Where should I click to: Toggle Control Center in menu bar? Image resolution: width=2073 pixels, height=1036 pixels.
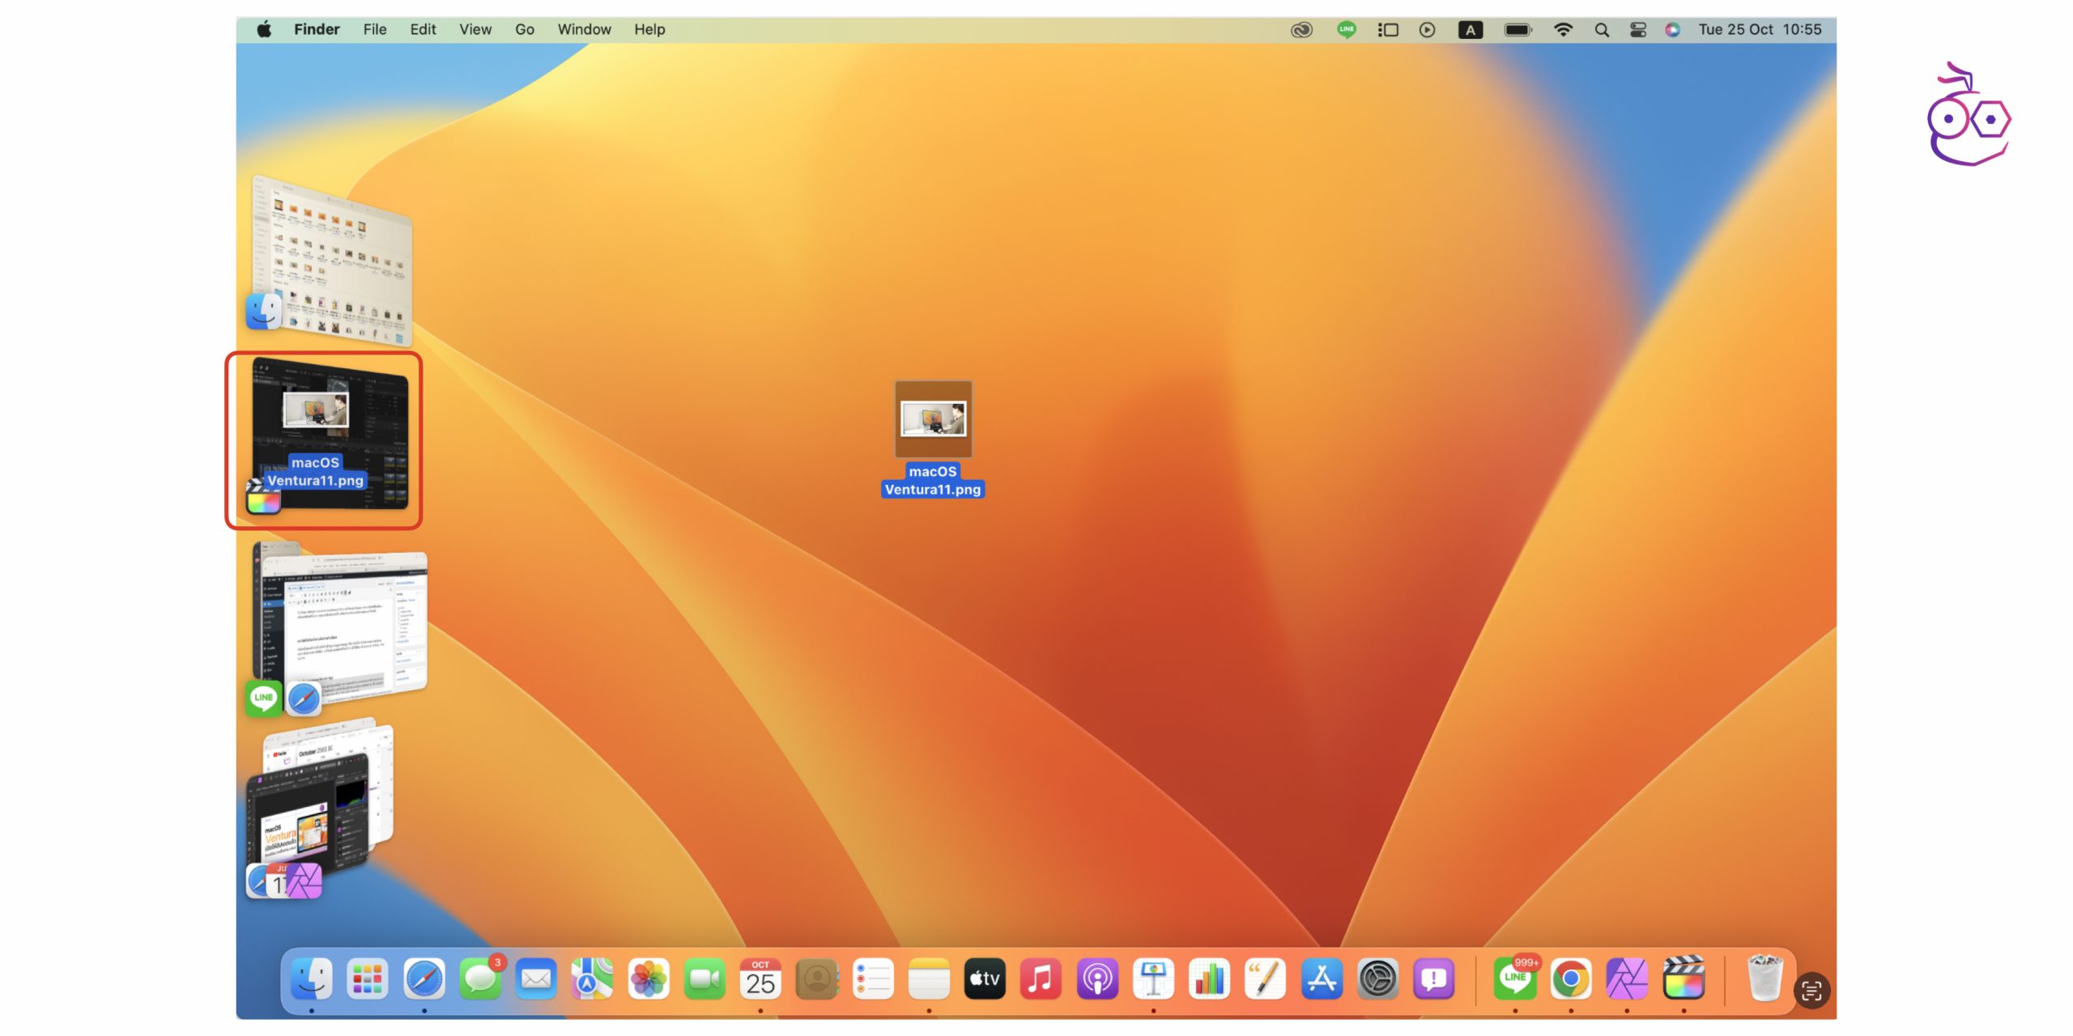coord(1638,30)
